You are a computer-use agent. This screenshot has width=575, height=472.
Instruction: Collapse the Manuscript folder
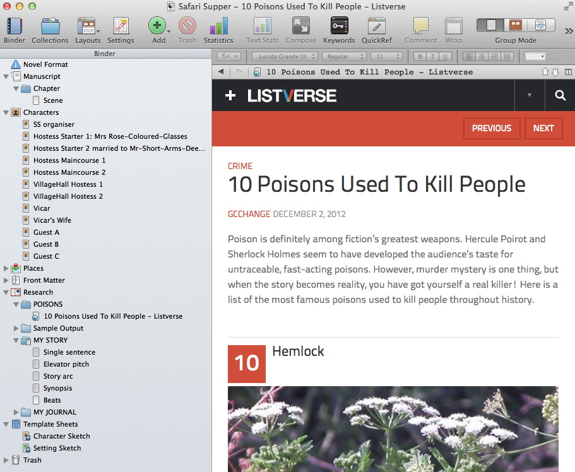[x=6, y=76]
